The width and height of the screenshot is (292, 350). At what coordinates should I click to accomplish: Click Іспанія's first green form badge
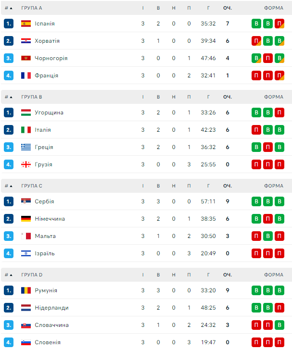tap(256, 24)
